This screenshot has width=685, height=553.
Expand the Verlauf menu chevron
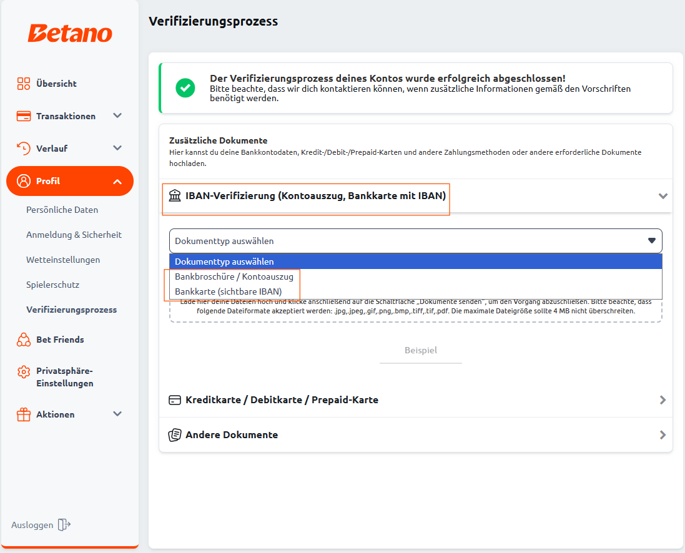tap(117, 148)
